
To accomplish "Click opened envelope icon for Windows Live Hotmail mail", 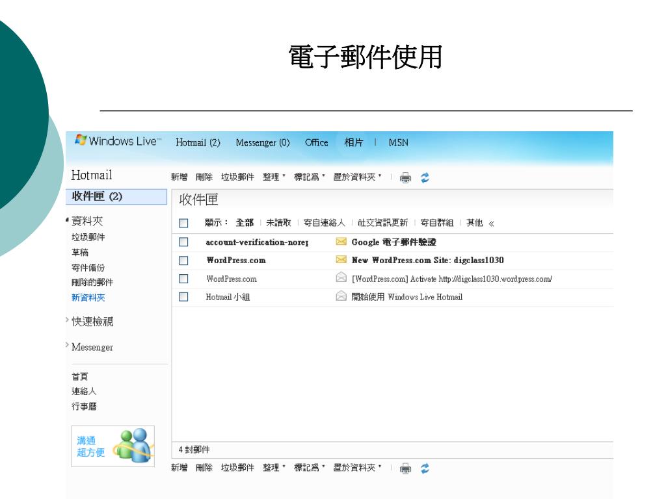I will [x=341, y=296].
